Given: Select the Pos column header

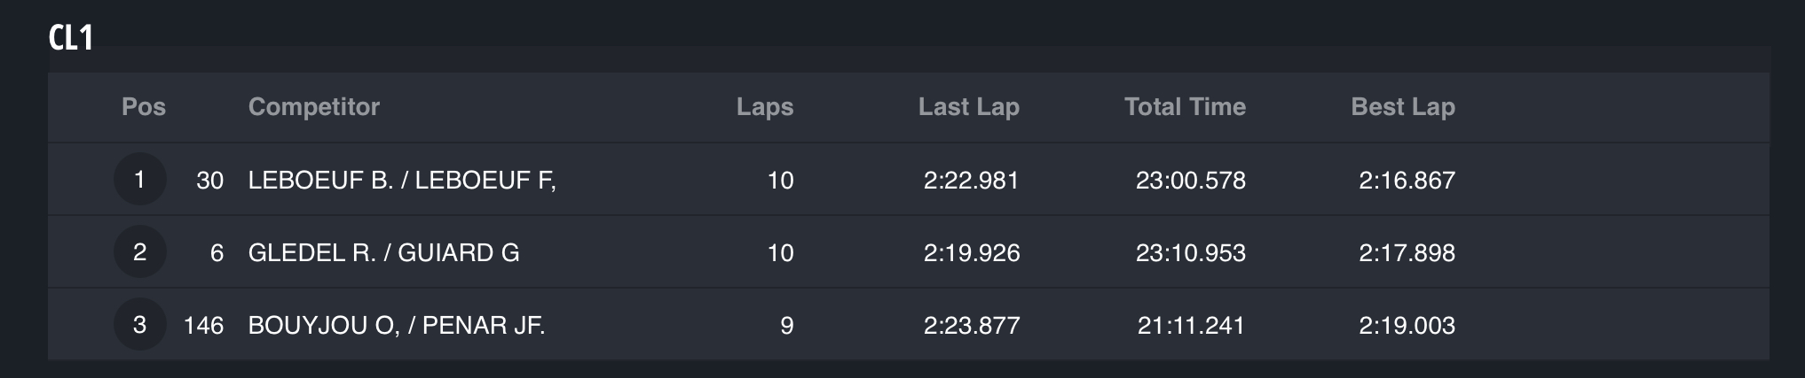Looking at the screenshot, I should (144, 107).
